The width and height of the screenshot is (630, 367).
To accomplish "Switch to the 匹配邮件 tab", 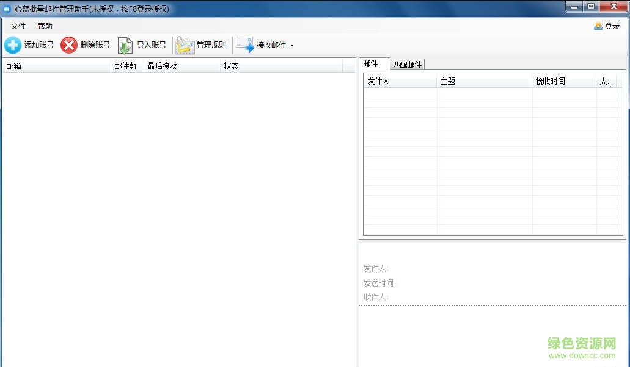I will click(408, 64).
